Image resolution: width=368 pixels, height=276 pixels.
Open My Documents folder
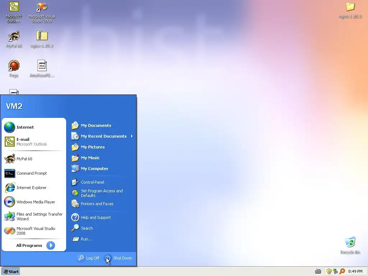102,125
